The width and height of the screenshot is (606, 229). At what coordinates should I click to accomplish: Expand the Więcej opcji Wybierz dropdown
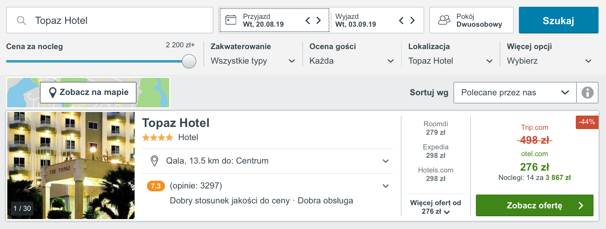pyautogui.click(x=549, y=61)
